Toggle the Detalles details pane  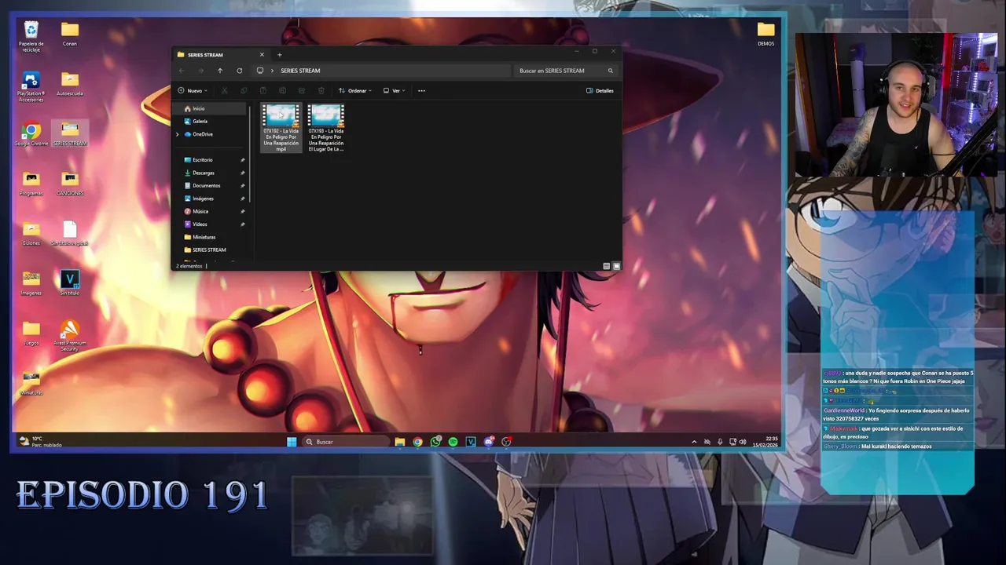[x=600, y=90]
